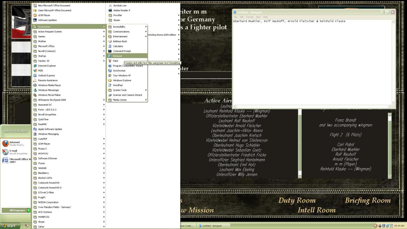Open the File menu in Notepad
407x229 pixels.
tap(236, 17)
